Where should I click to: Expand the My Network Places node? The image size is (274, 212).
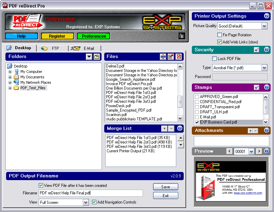point(10,82)
